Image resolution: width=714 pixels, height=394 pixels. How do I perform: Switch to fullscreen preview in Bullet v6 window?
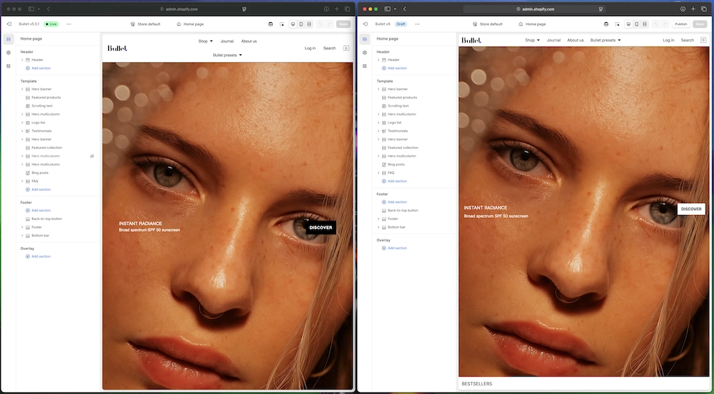tap(645, 24)
